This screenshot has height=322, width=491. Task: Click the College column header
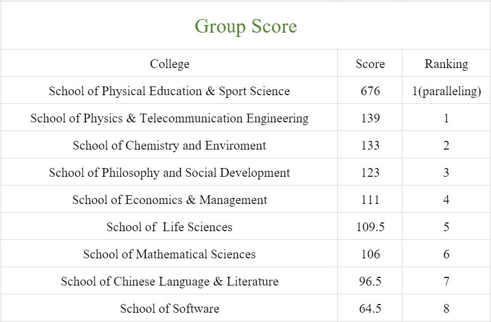tap(169, 63)
